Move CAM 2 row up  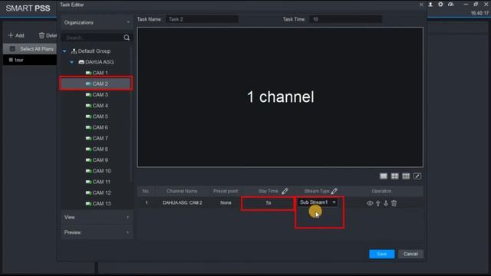coord(378,203)
